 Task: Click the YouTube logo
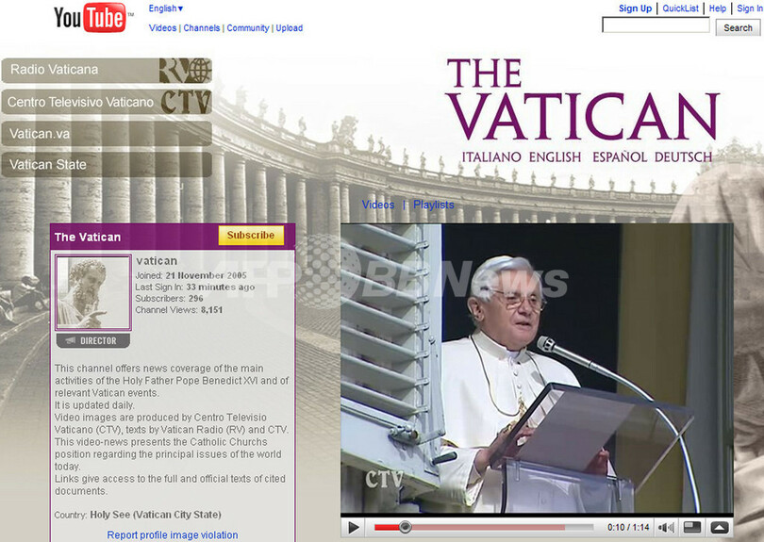coord(90,18)
